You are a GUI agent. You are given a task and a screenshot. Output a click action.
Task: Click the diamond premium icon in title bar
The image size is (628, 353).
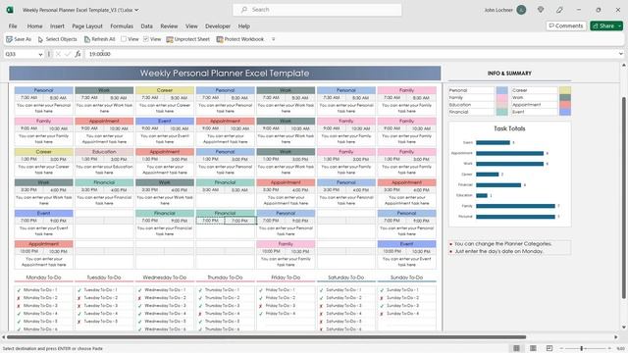tap(541, 10)
